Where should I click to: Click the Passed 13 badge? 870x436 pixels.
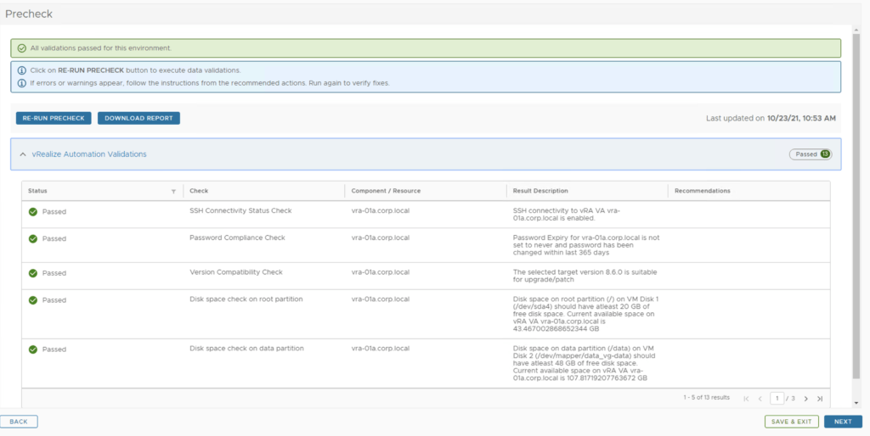tap(810, 154)
